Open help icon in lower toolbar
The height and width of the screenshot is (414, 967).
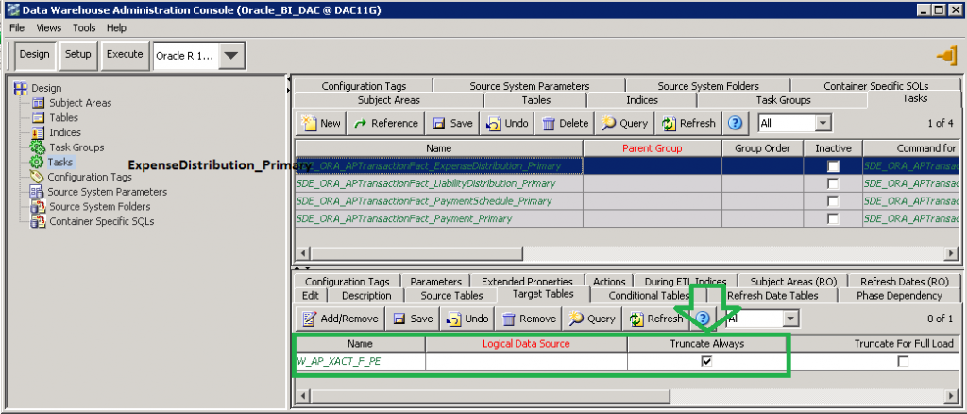[703, 319]
